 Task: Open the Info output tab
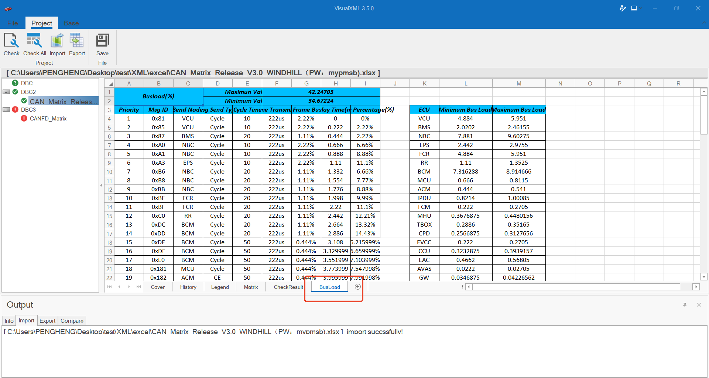point(9,321)
